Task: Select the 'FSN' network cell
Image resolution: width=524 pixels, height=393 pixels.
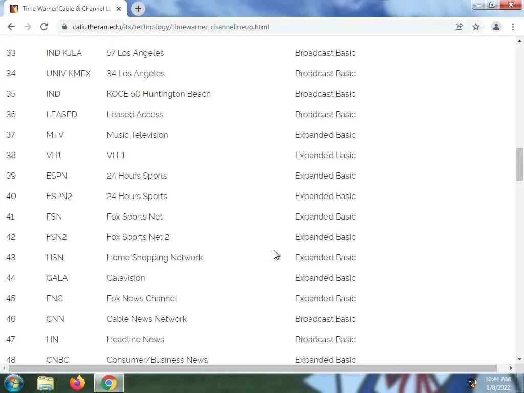Action: 54,216
